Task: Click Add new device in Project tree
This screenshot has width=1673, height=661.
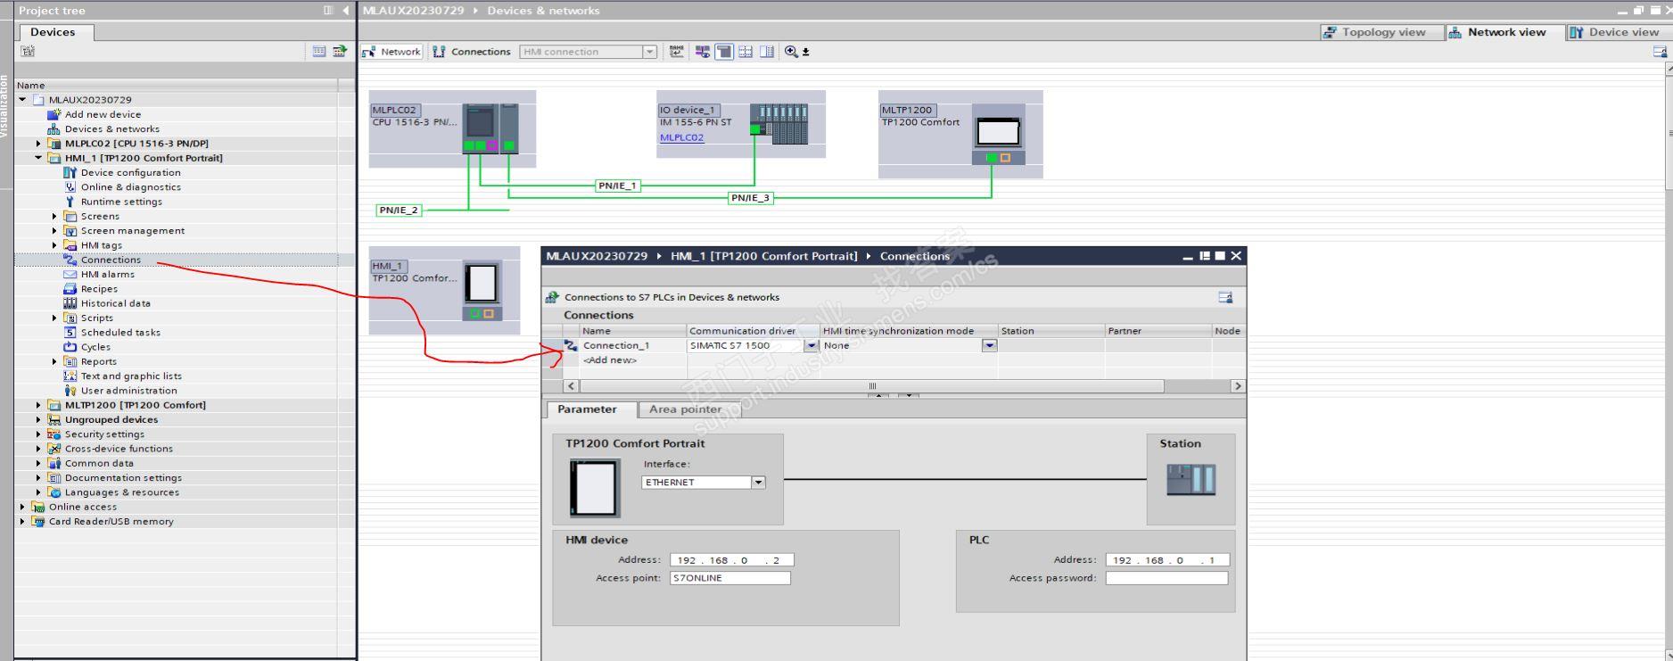Action: click(x=103, y=114)
